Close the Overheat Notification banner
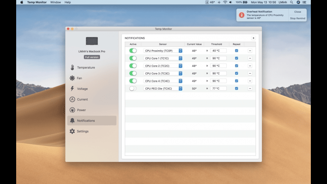The image size is (327, 184). pyautogui.click(x=298, y=12)
